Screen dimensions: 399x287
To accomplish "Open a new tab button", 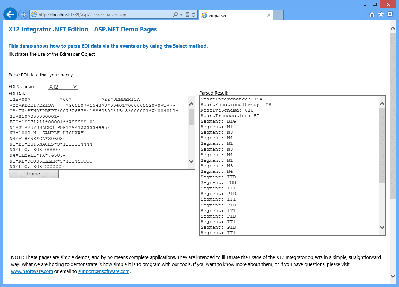I will coord(278,15).
